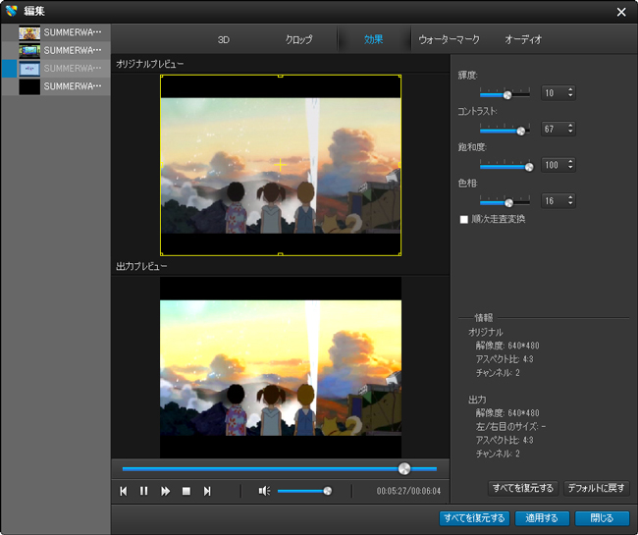
Task: Decrease コントラスト value with the down arrow
Action: click(x=570, y=133)
